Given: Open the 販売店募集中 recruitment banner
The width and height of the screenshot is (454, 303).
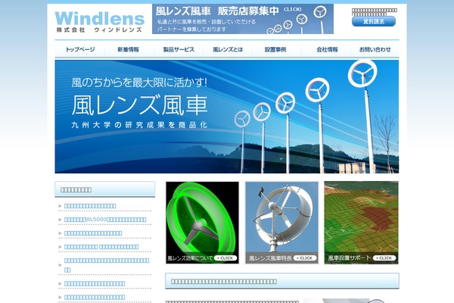Looking at the screenshot, I should coord(243,19).
